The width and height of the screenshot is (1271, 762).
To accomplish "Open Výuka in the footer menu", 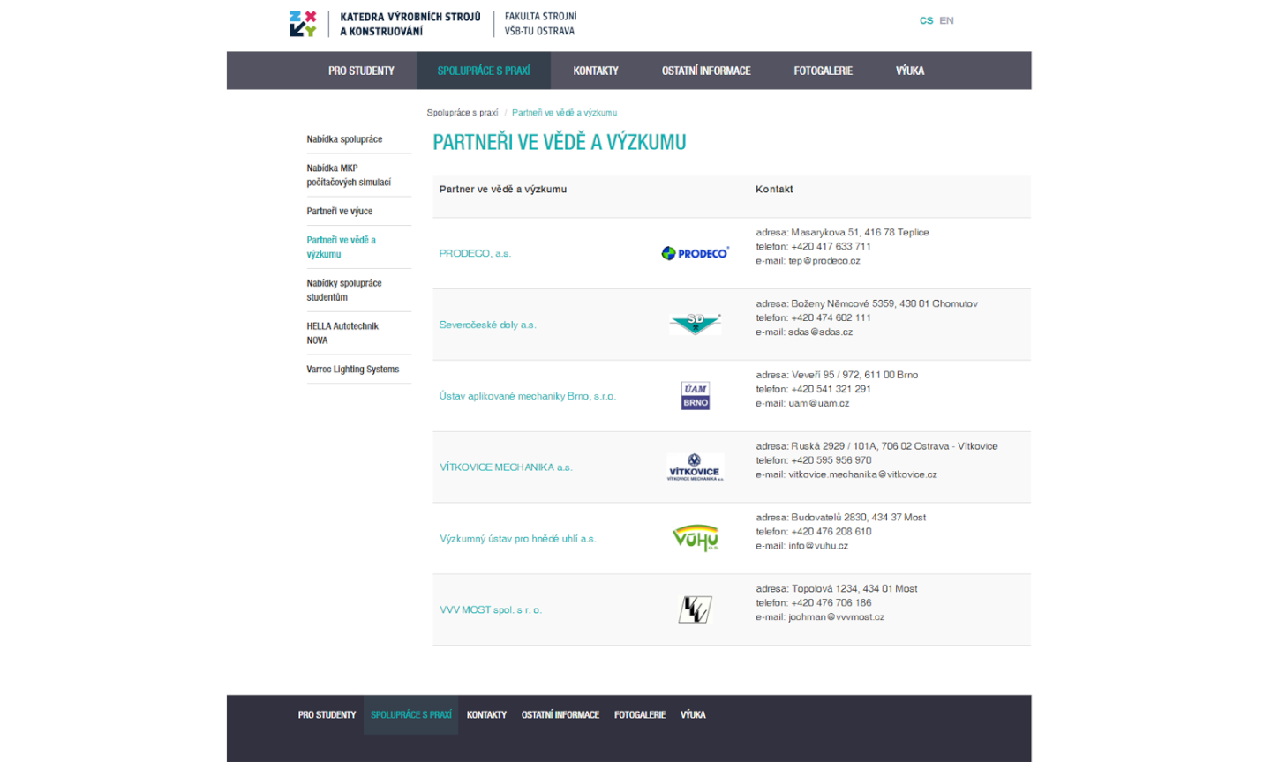I will tap(693, 715).
